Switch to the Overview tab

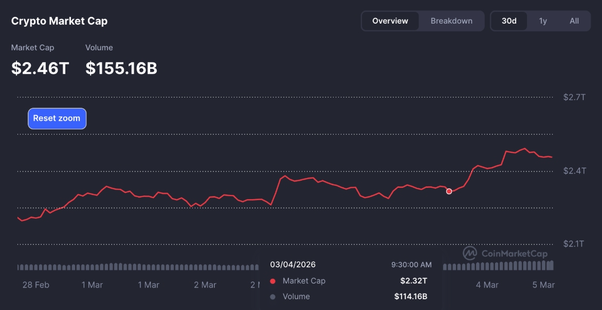click(390, 21)
